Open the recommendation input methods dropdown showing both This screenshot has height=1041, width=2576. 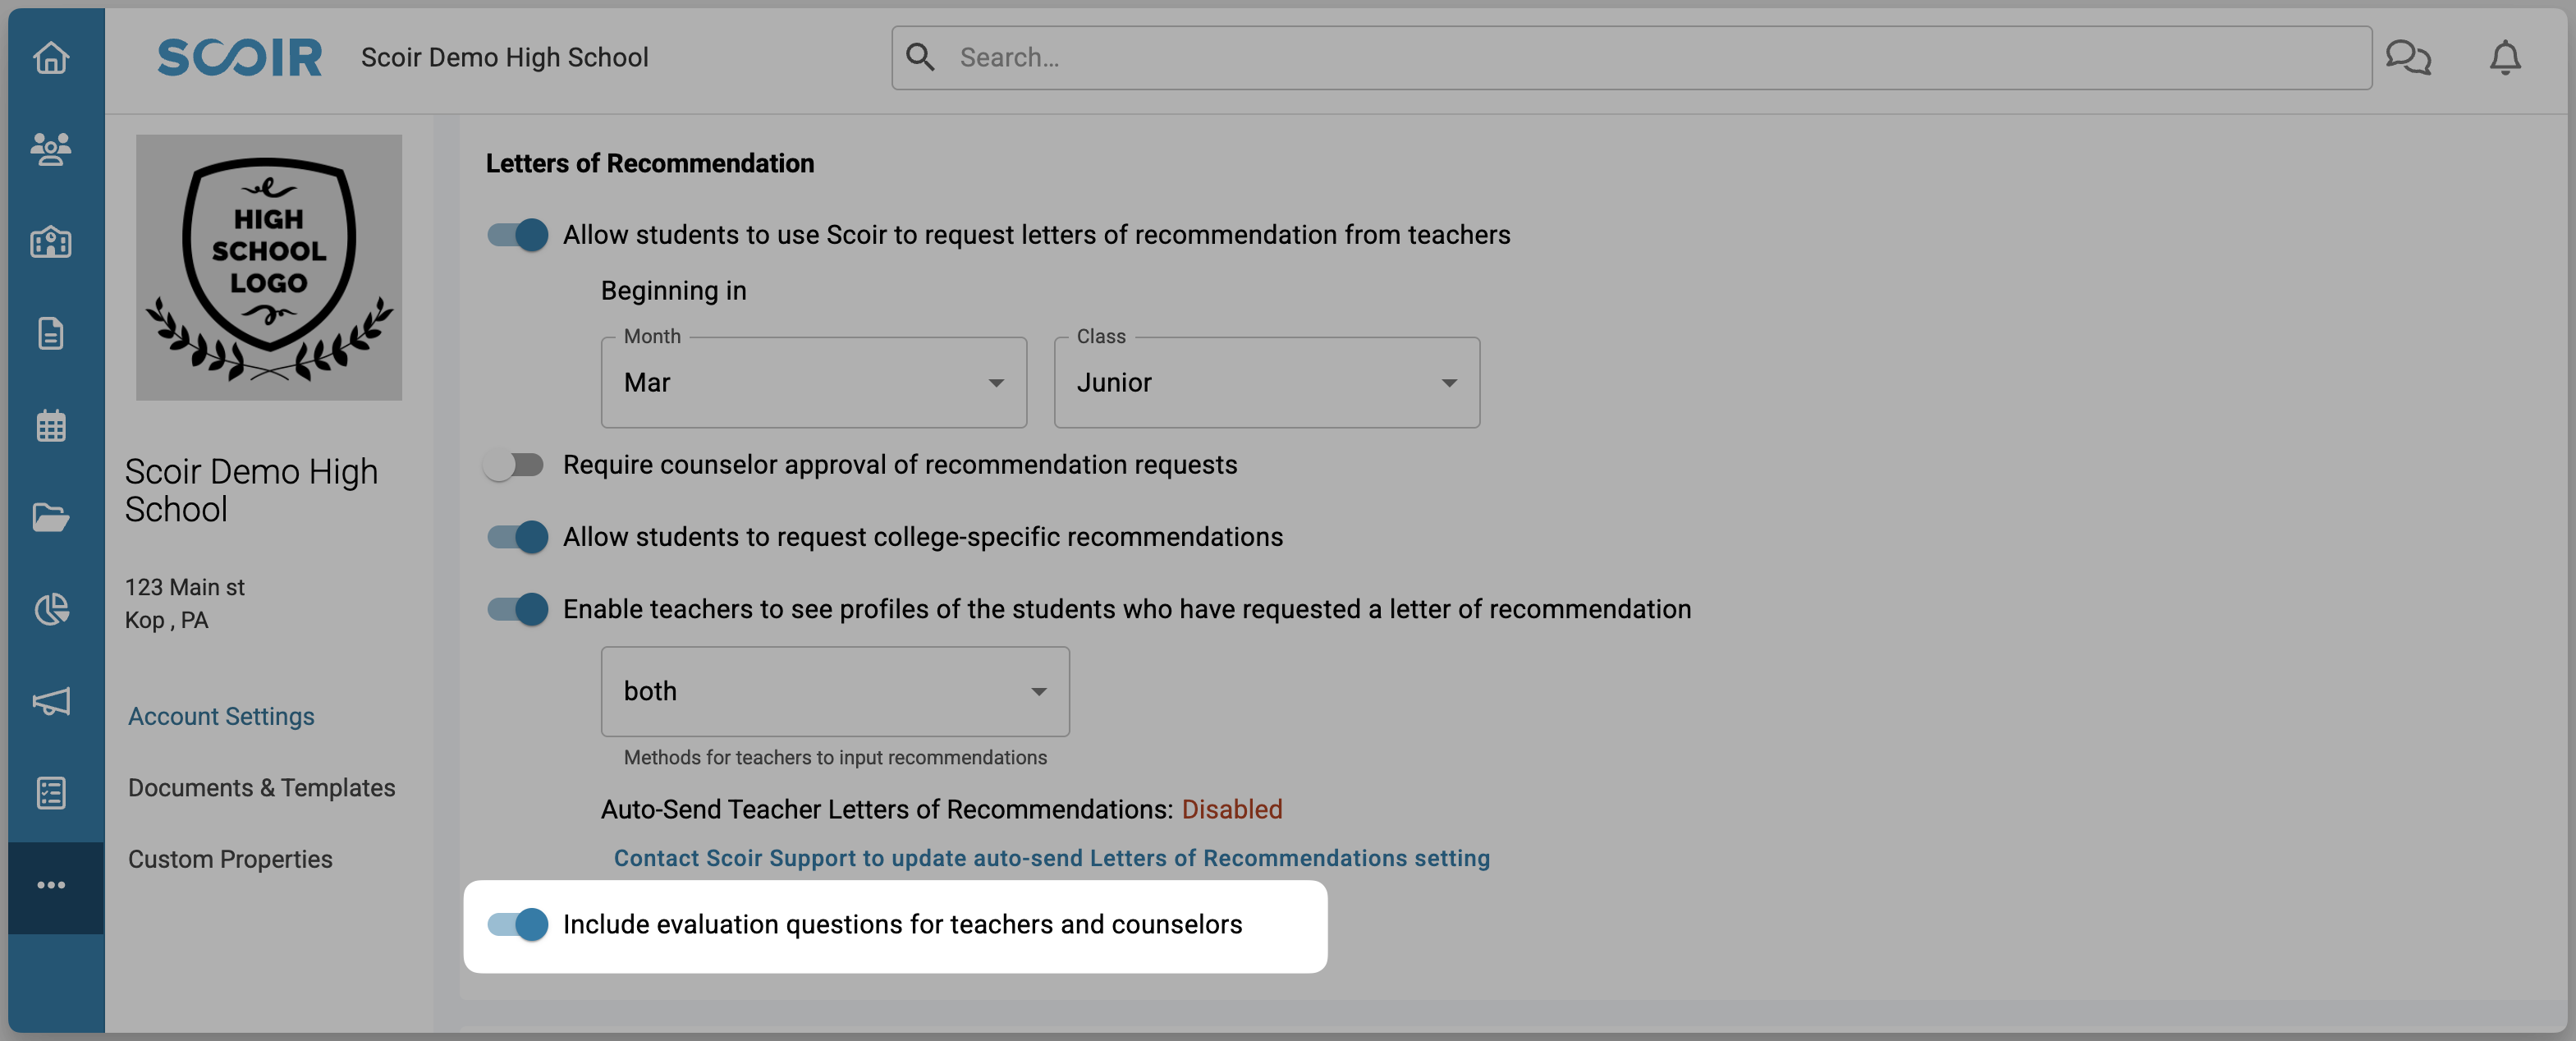click(x=835, y=691)
